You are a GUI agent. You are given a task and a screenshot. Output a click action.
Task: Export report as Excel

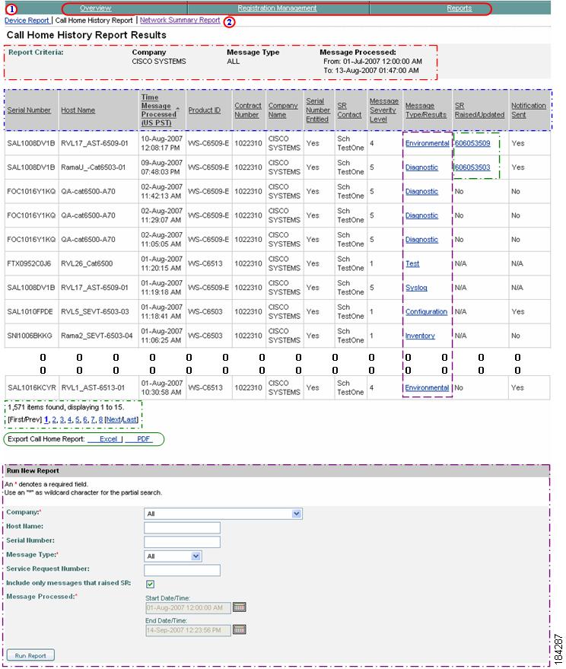click(108, 439)
